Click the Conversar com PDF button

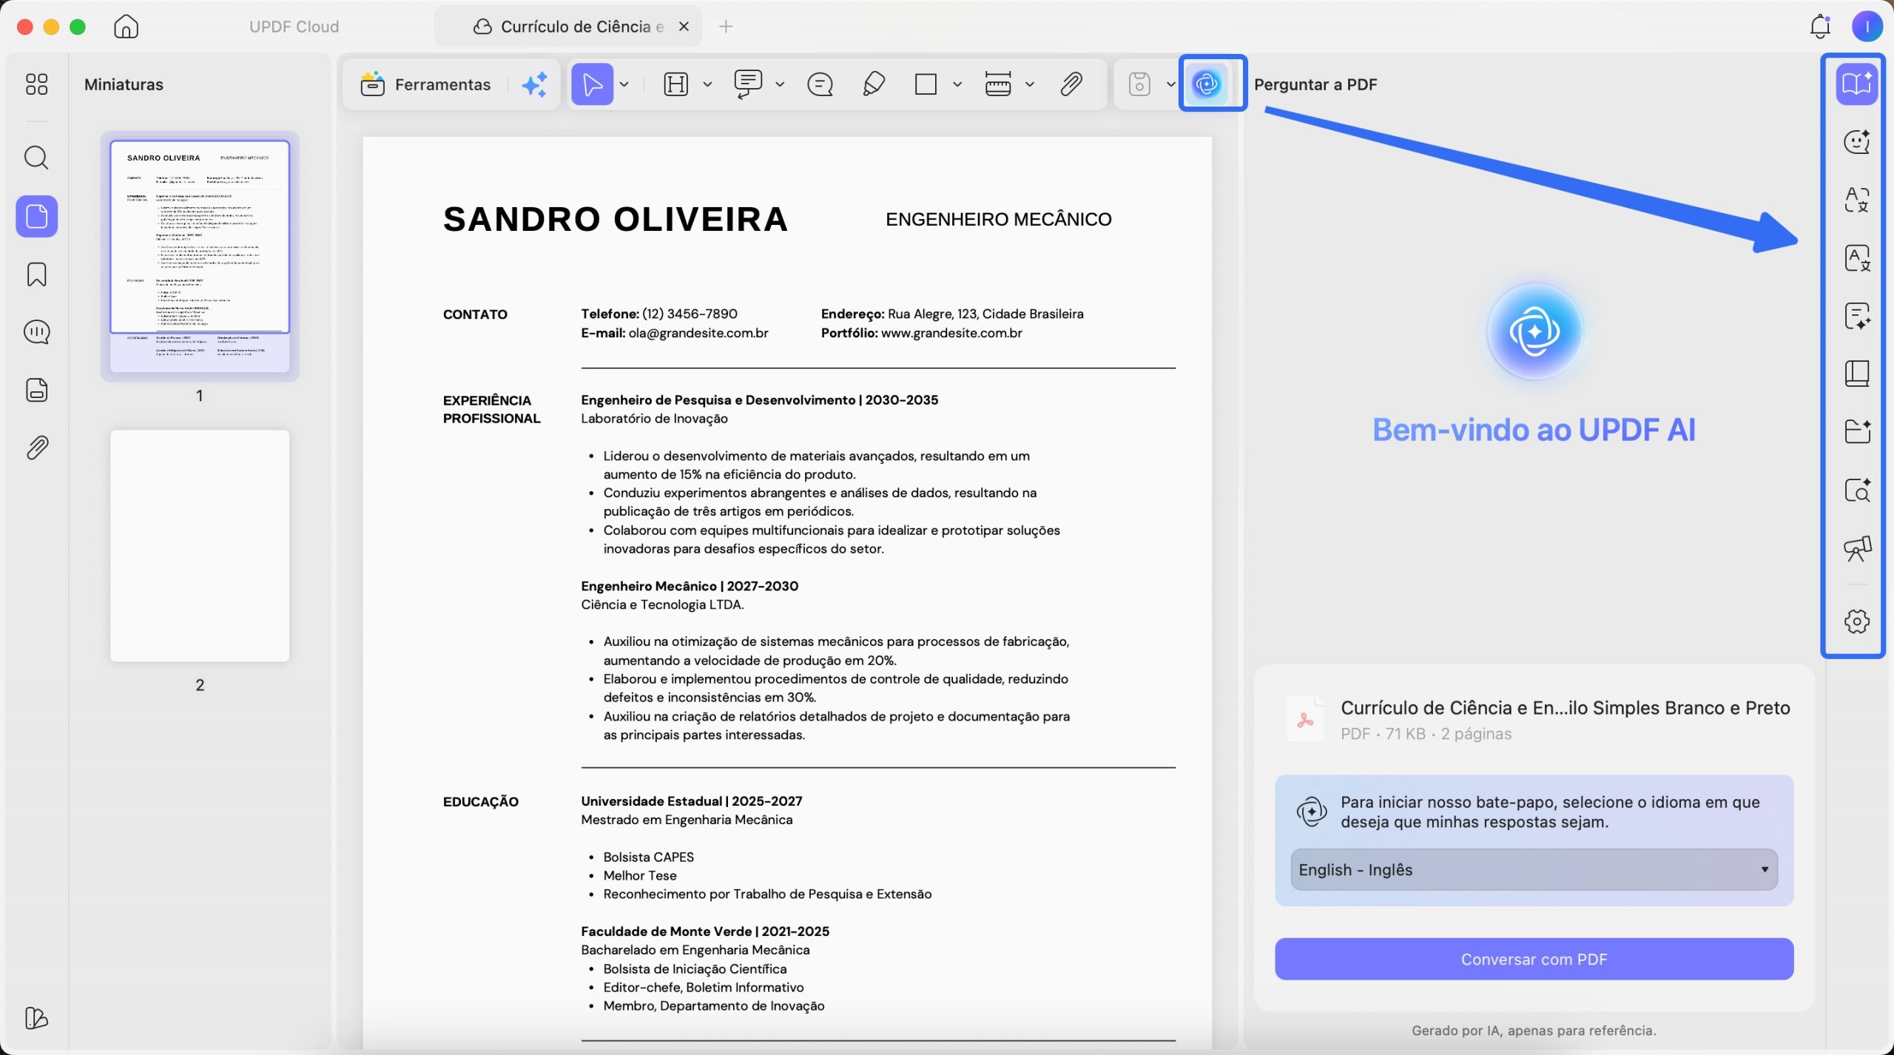point(1534,960)
